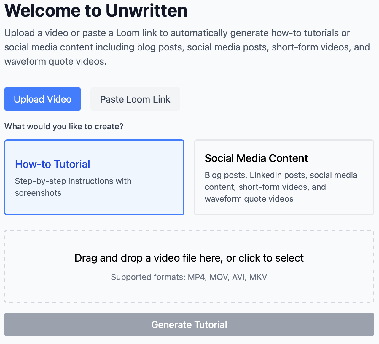Open file picker in drag-and-drop zone
The image size is (379, 344).
(189, 266)
